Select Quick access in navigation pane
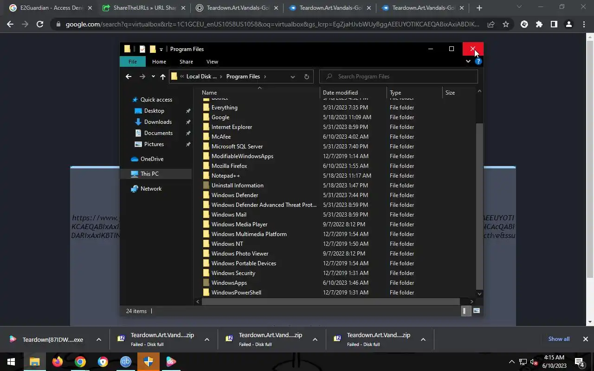 [x=156, y=100]
